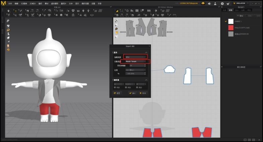Image resolution: width=263 pixels, height=142 pixels.
Task: Click the 取消 cancel button in Import OBJ
Action: coord(142,93)
